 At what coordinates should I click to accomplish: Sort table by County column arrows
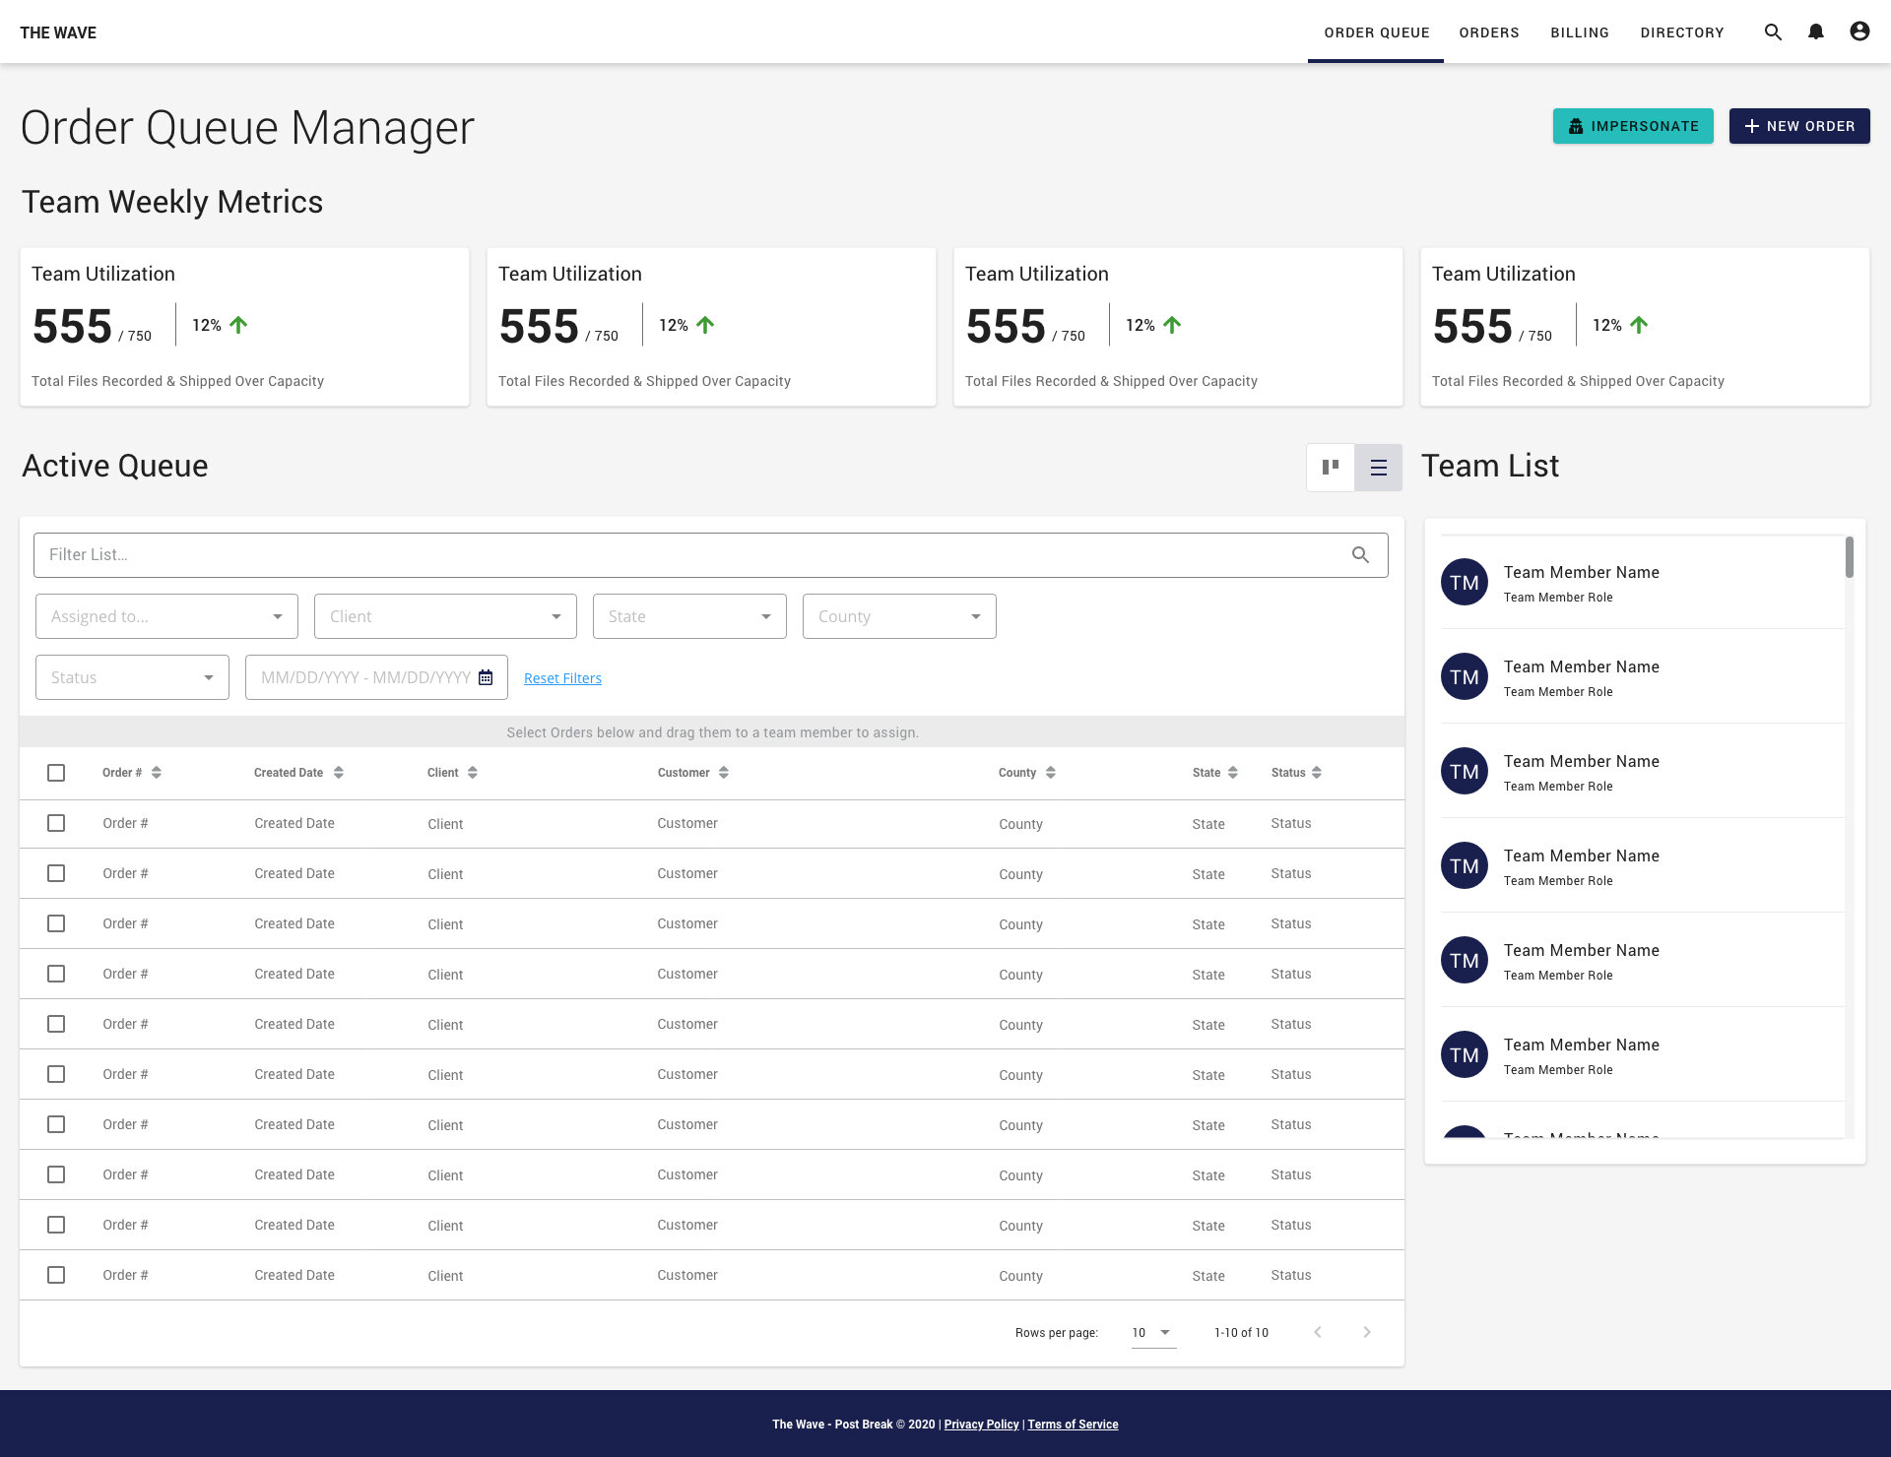[x=1051, y=773]
